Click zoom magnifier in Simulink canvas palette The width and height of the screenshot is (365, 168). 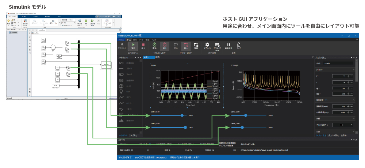tap(30, 37)
